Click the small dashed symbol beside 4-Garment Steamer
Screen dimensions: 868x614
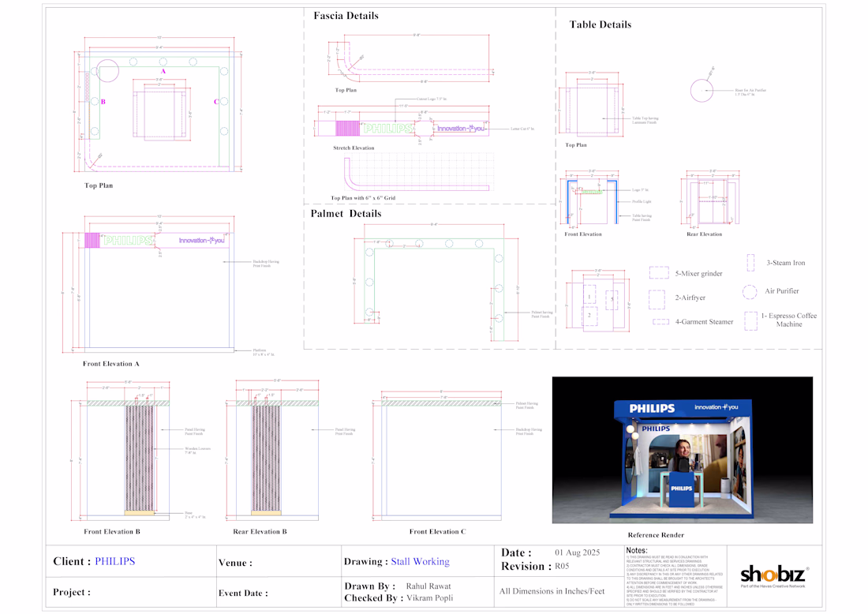click(661, 322)
